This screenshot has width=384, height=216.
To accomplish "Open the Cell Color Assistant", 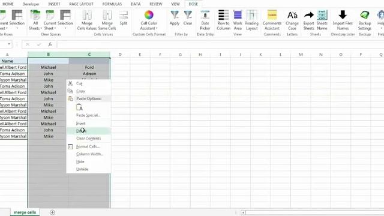I will coord(149,20).
